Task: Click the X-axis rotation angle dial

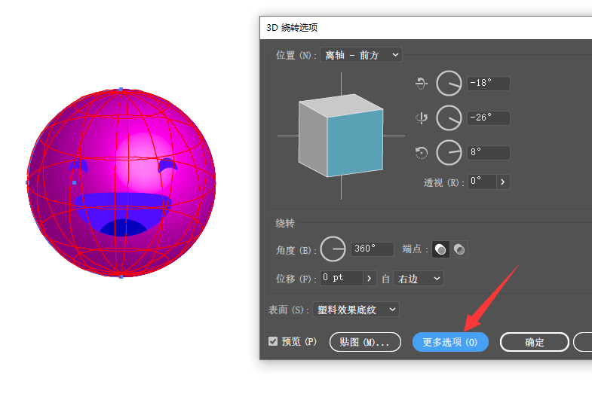Action: (x=449, y=84)
